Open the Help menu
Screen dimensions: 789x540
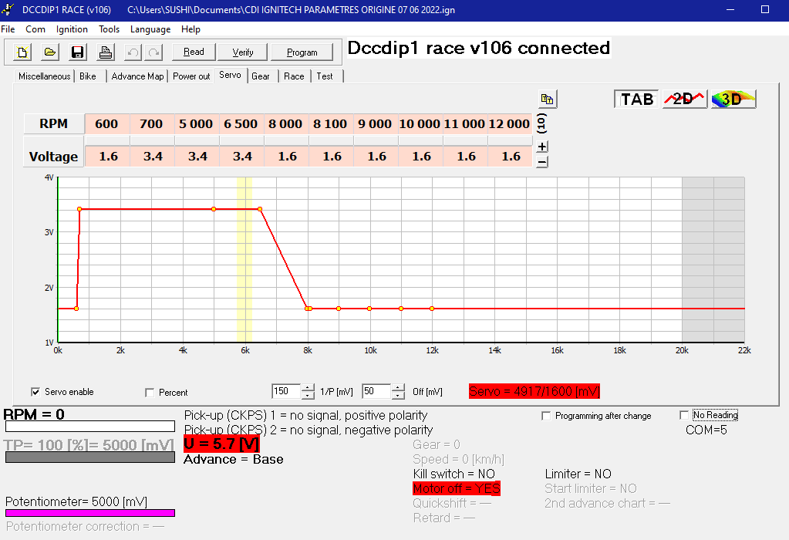click(191, 29)
